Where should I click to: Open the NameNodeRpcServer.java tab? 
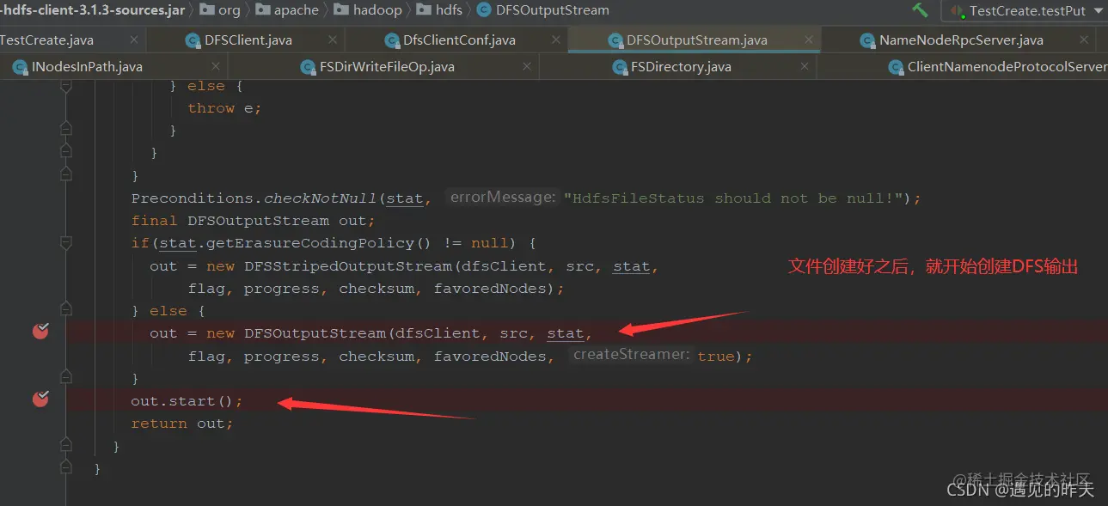959,40
